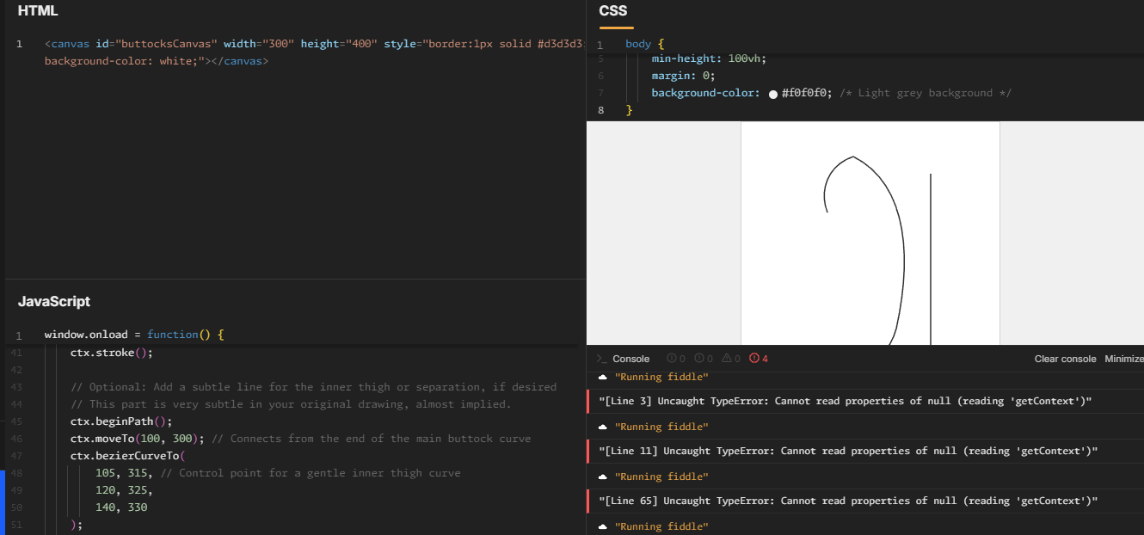This screenshot has height=535, width=1144.
Task: Click the 'This part is very subtle' comment
Action: click(x=291, y=404)
